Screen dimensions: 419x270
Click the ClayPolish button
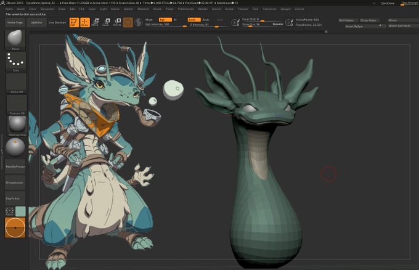[x=15, y=198]
